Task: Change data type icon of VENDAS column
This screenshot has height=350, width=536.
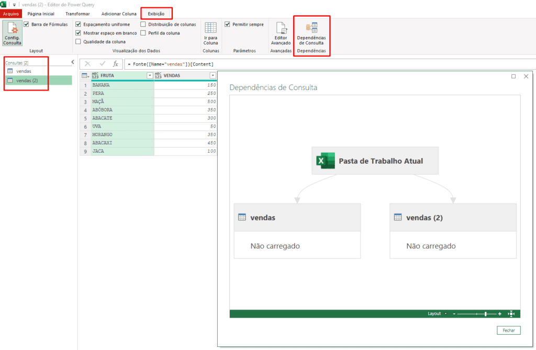Action: [x=158, y=75]
